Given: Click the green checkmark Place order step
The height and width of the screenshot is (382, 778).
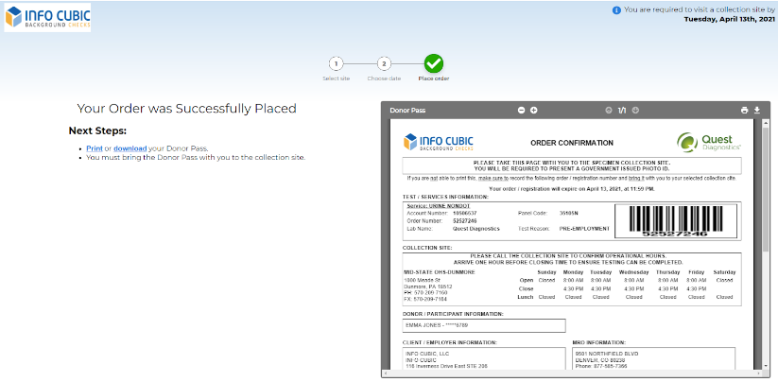Looking at the screenshot, I should pos(434,63).
